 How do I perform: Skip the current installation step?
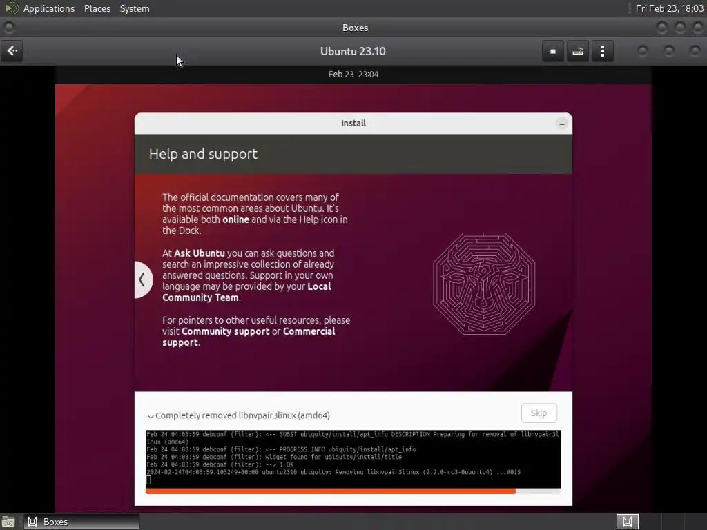539,413
